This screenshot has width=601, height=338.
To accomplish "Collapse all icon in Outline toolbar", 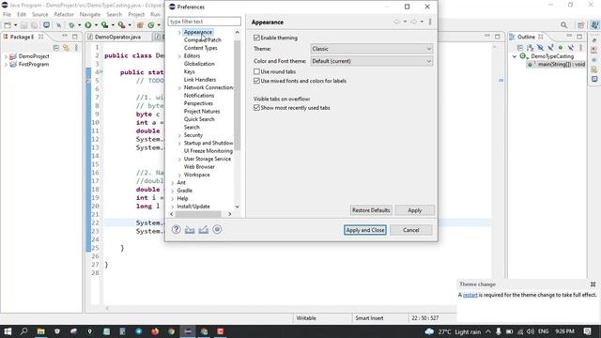I will 519,48.
